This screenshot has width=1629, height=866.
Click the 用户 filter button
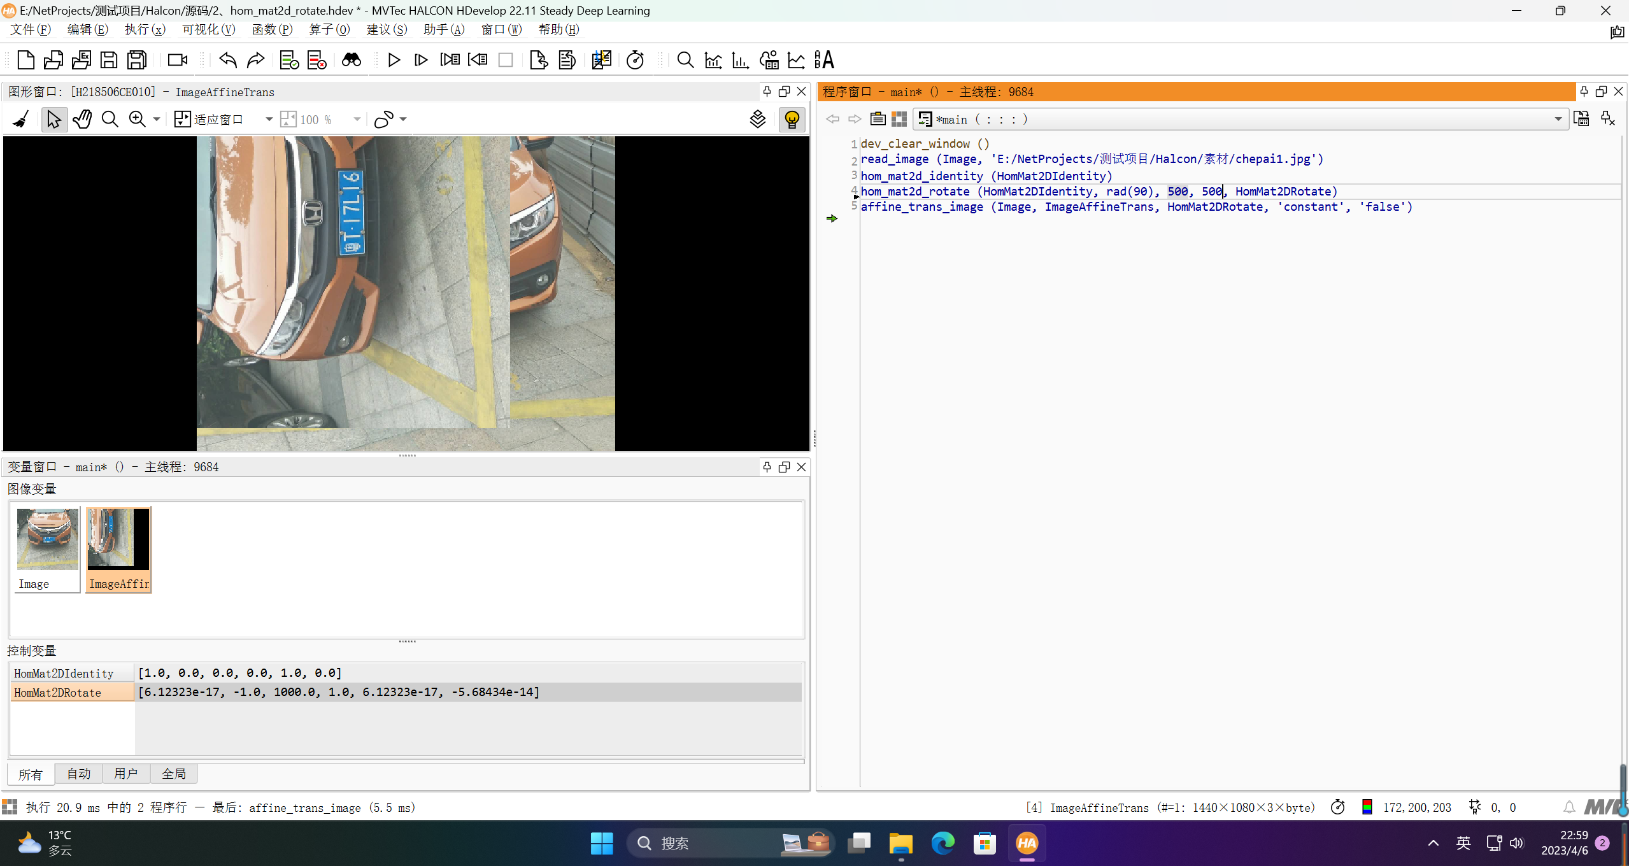coord(125,773)
